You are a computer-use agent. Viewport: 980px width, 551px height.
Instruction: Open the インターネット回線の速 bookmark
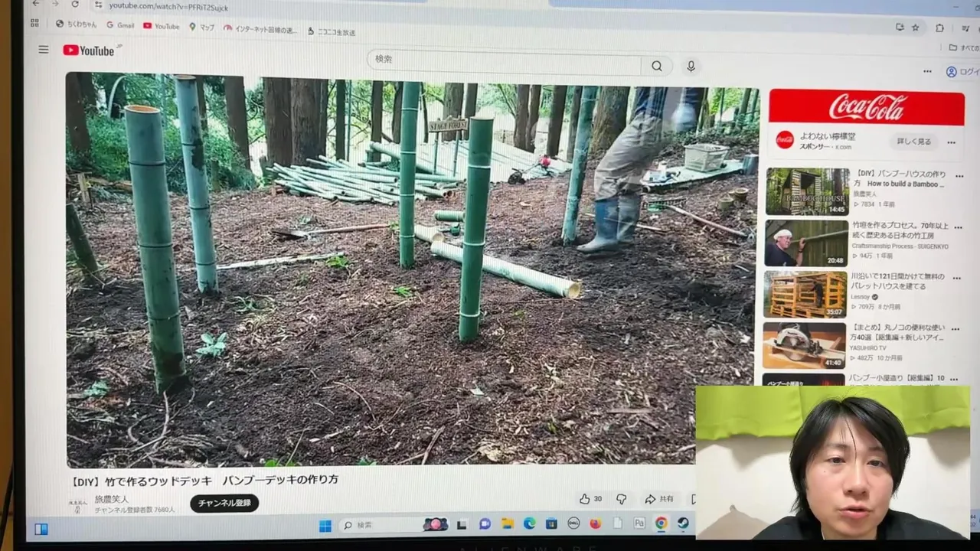pyautogui.click(x=260, y=30)
